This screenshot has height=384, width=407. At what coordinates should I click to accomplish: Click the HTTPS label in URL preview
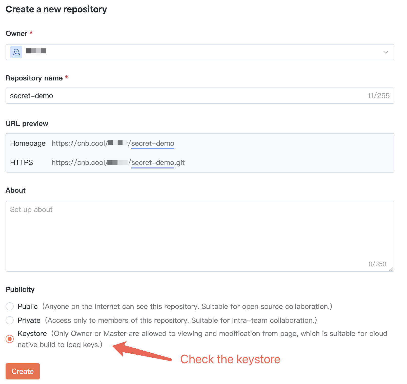click(x=22, y=163)
